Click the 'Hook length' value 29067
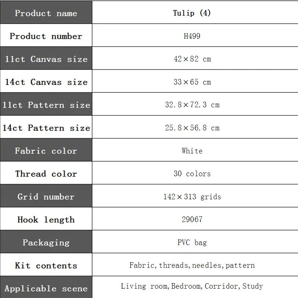Viewport: 298px width, 298px height. coord(192,219)
